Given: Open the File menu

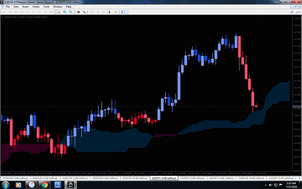Looking at the screenshot, I should pos(8,7).
